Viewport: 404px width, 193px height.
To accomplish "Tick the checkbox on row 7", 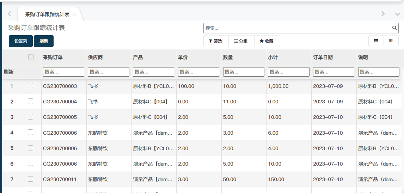I will coord(31,179).
